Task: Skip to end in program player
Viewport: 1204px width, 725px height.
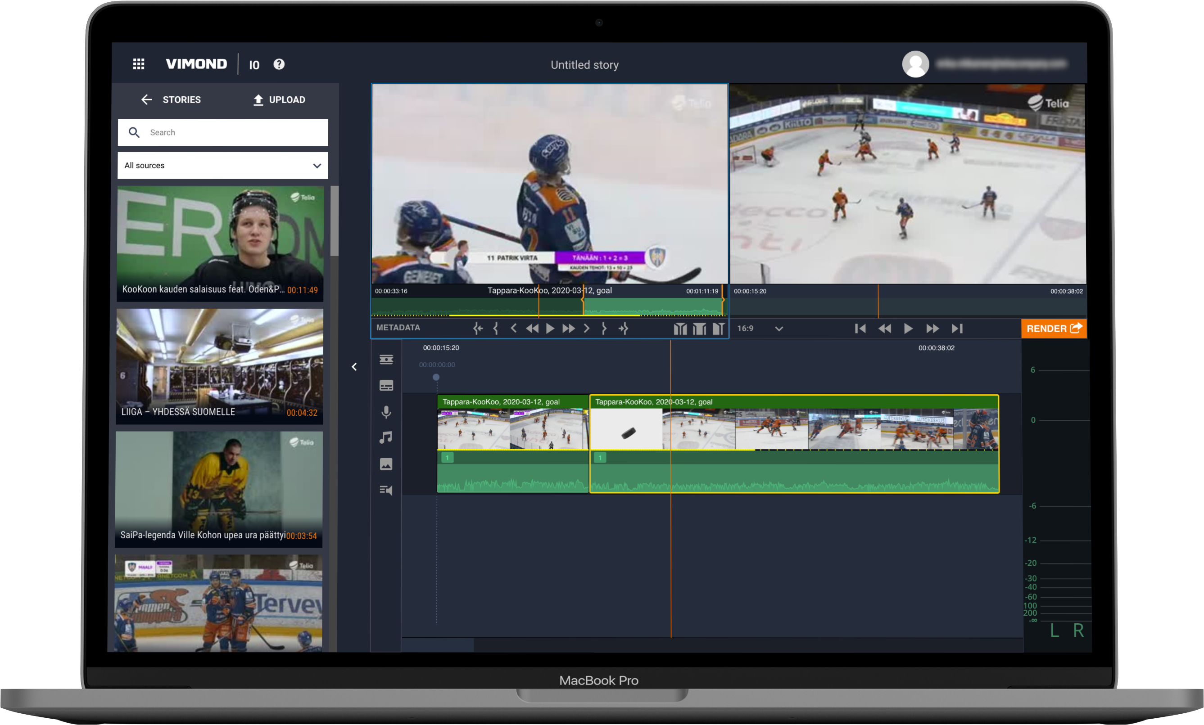Action: pyautogui.click(x=957, y=329)
